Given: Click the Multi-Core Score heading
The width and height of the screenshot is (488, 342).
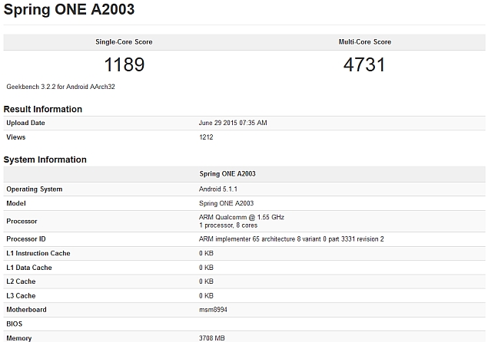Looking at the screenshot, I should point(365,41).
